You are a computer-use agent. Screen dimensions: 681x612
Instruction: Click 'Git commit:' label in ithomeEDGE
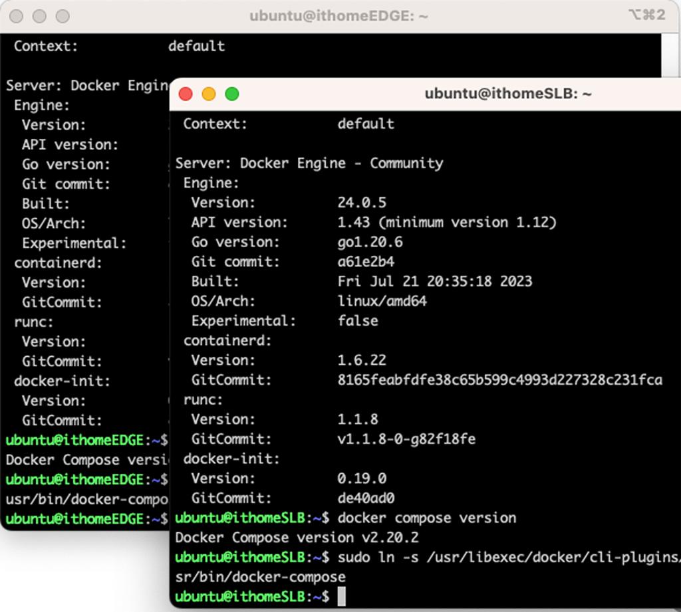pyautogui.click(x=66, y=184)
